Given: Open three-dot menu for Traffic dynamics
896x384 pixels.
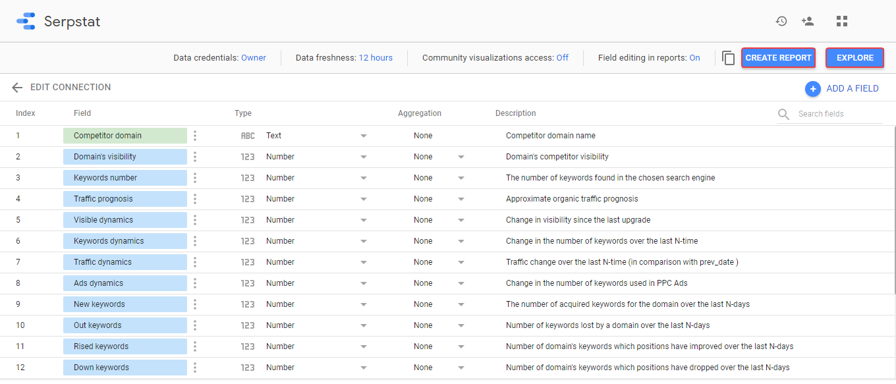Looking at the screenshot, I should point(195,262).
